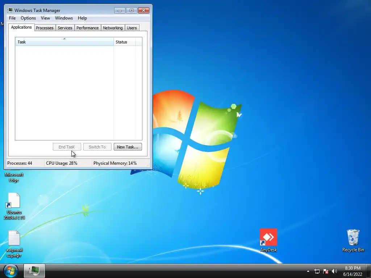Select the Microsoft Edge desktop label
The height and width of the screenshot is (278, 371).
click(14, 177)
